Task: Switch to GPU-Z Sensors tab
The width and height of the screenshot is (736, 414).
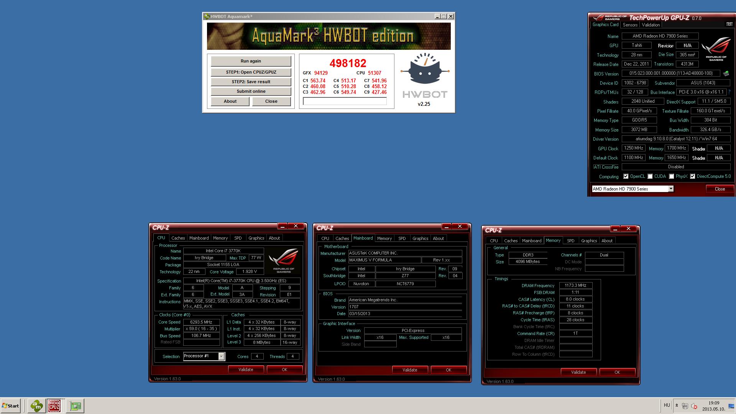Action: (630, 25)
